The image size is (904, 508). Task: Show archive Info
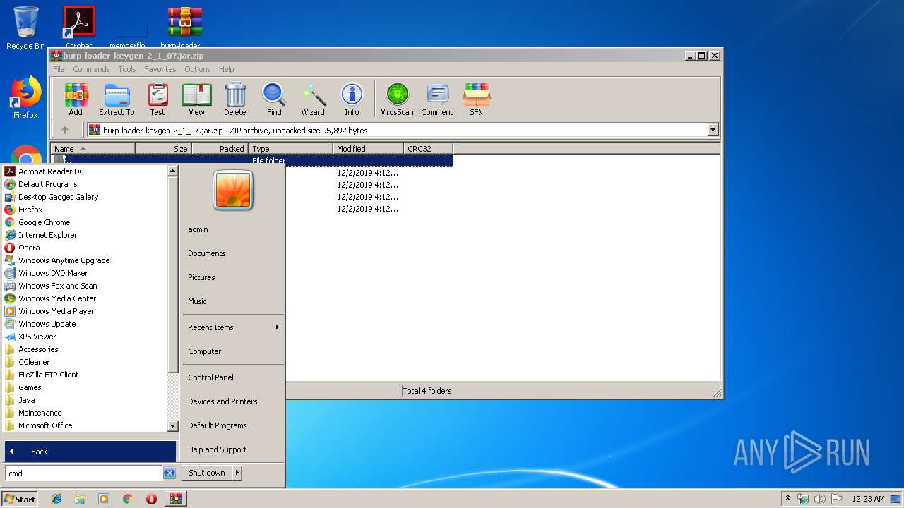click(x=352, y=99)
